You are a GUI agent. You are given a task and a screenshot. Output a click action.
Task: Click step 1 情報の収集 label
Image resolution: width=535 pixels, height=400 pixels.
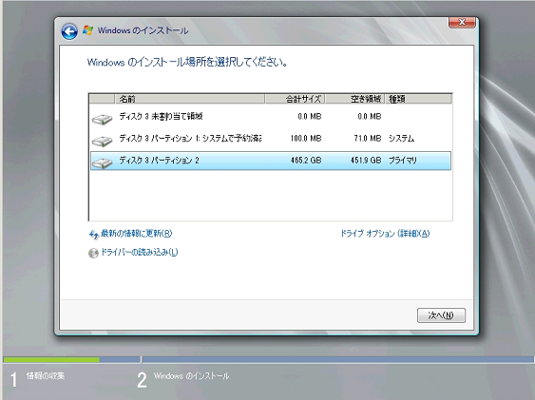(x=46, y=376)
